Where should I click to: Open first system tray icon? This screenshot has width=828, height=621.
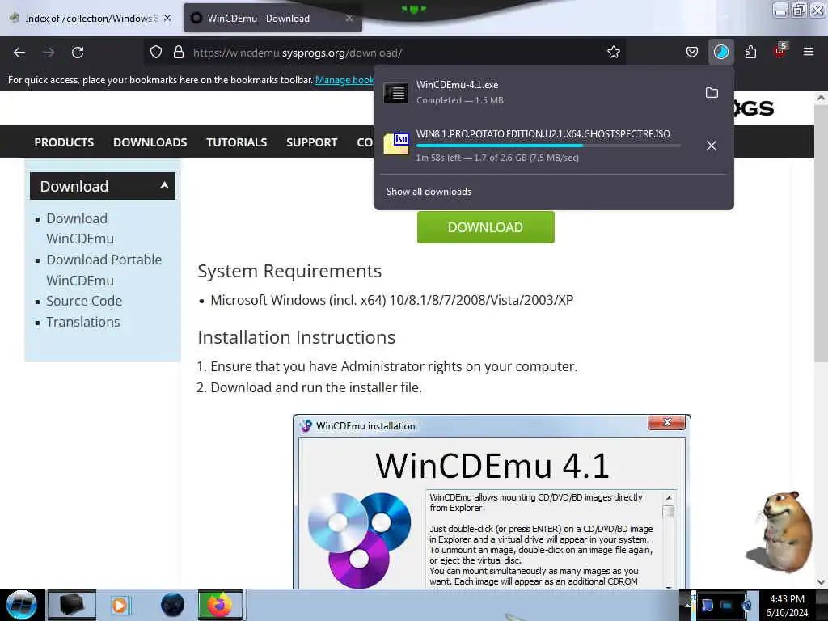pyautogui.click(x=708, y=605)
